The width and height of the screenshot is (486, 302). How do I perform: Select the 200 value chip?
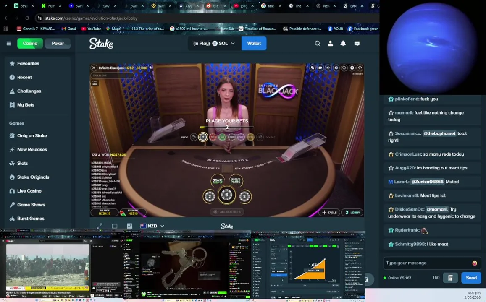(231, 137)
